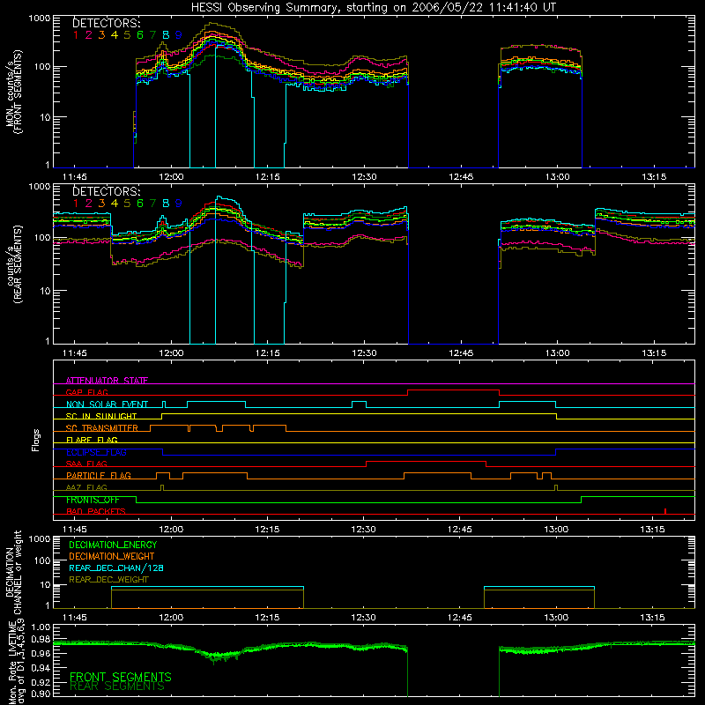Click the NON SOLAR EVENT flag label
Viewport: 705px width, 705px height.
click(x=107, y=404)
